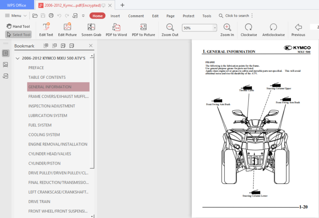Click the bookmark list scrollbar down arrow
Screen dimensions: 319x218
point(92,216)
